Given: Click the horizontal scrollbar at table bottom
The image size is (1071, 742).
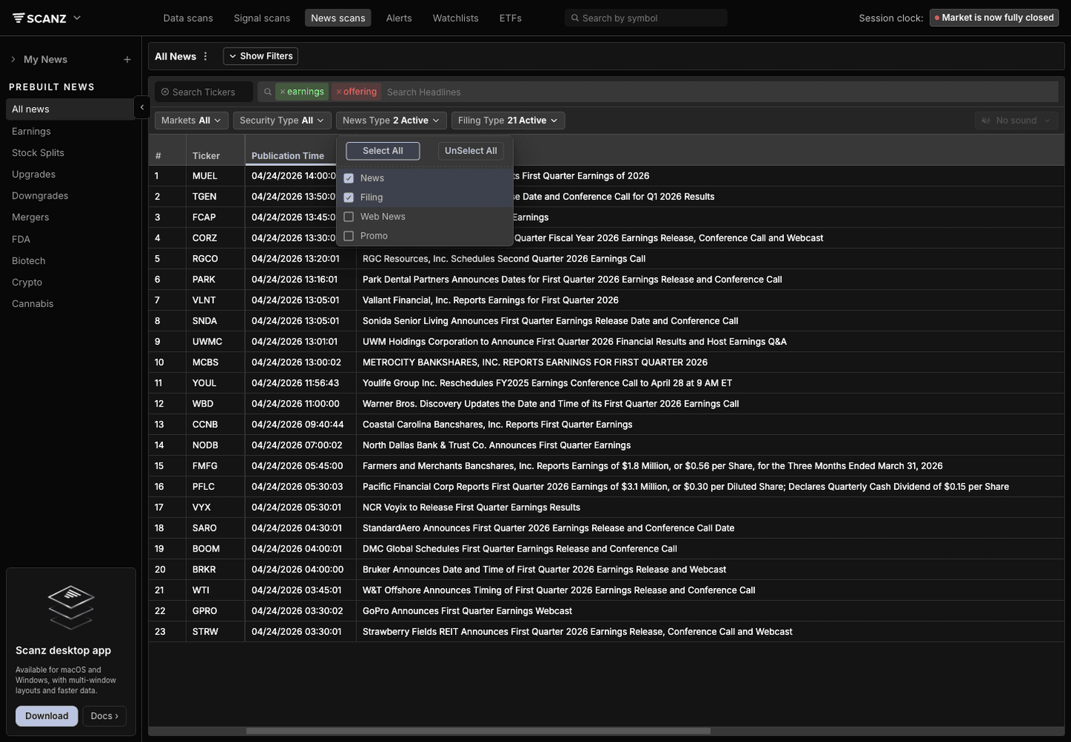Looking at the screenshot, I should tap(478, 731).
